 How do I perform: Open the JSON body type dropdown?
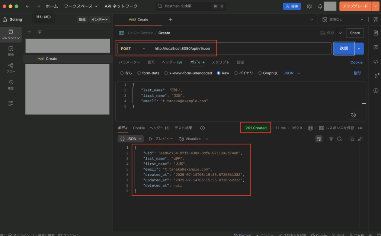[x=292, y=73]
